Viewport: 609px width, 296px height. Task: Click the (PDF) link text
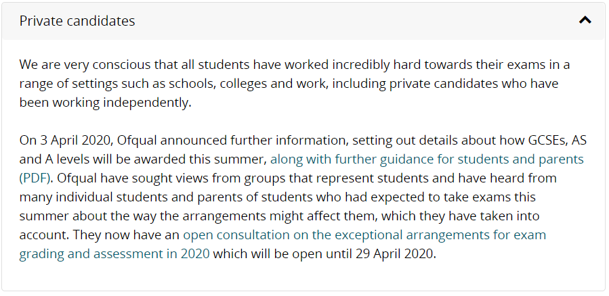[35, 178]
